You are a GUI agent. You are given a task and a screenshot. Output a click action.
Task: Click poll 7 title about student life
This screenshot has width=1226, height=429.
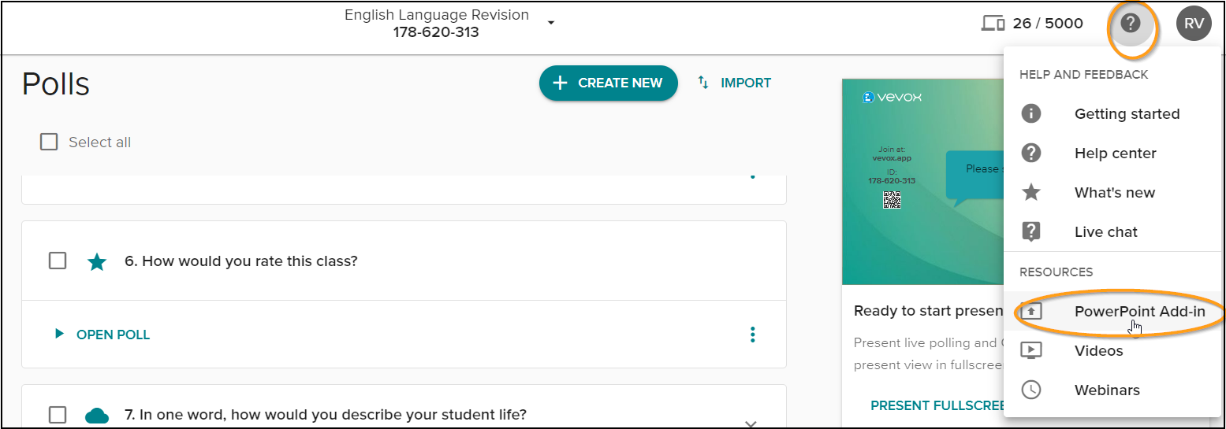coord(326,414)
